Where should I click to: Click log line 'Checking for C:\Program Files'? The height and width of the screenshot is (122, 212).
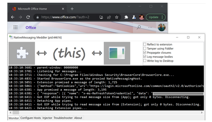coord(91,75)
